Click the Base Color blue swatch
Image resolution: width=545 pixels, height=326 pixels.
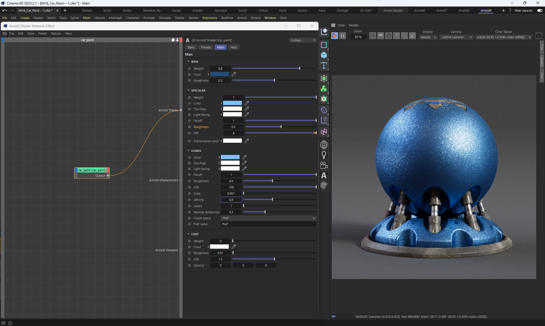(219, 74)
